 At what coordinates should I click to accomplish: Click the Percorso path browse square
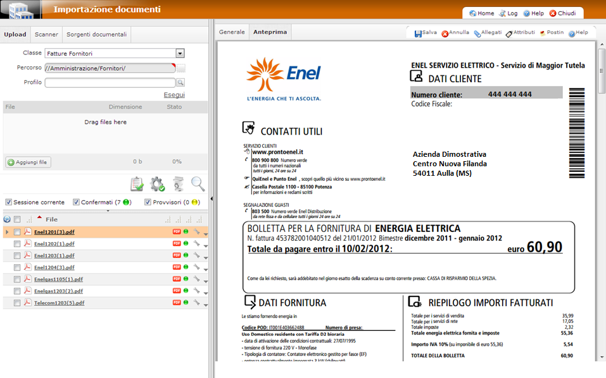click(181, 68)
